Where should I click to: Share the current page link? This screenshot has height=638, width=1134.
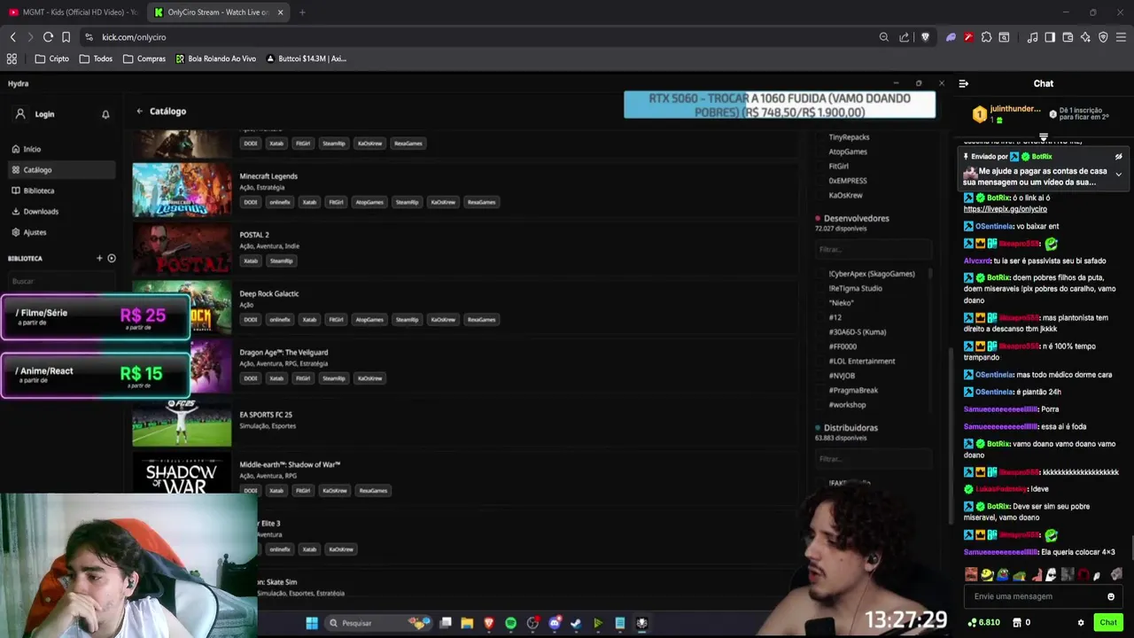point(904,37)
